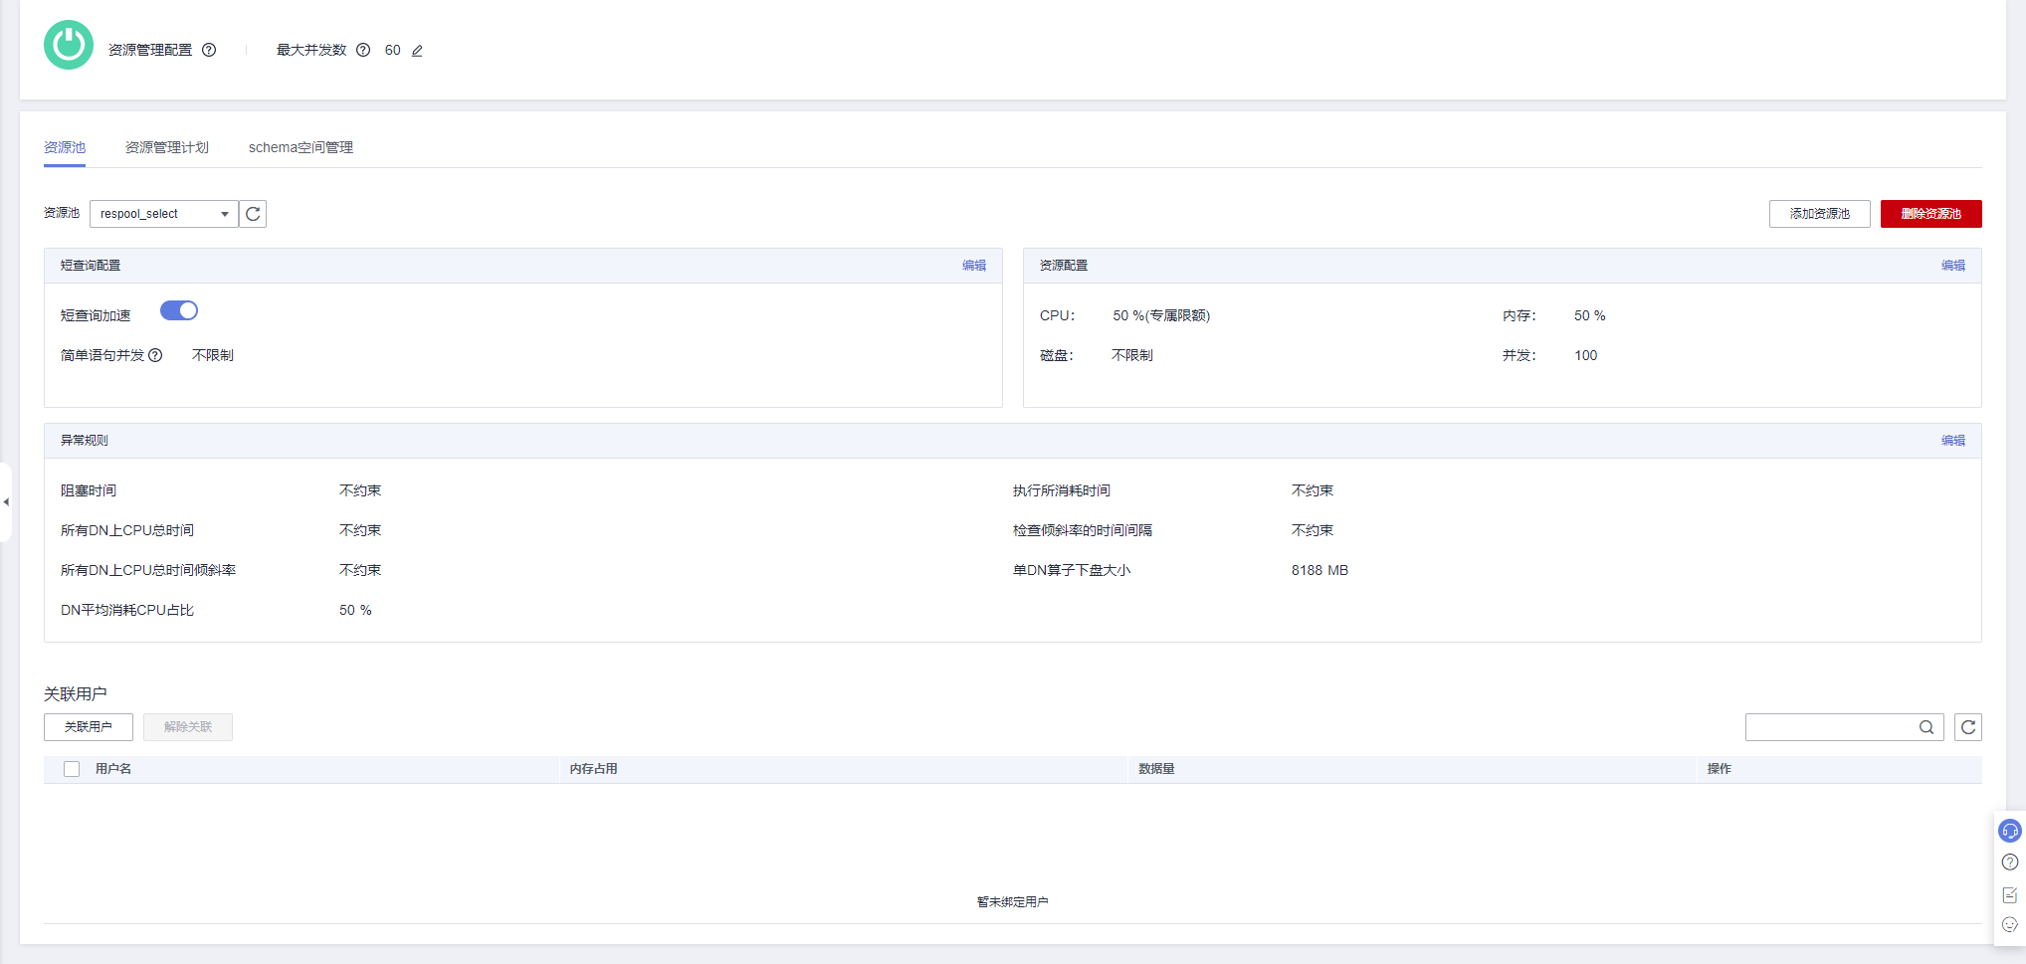Click the max concurrency value 60
This screenshot has width=2026, height=964.
(393, 50)
